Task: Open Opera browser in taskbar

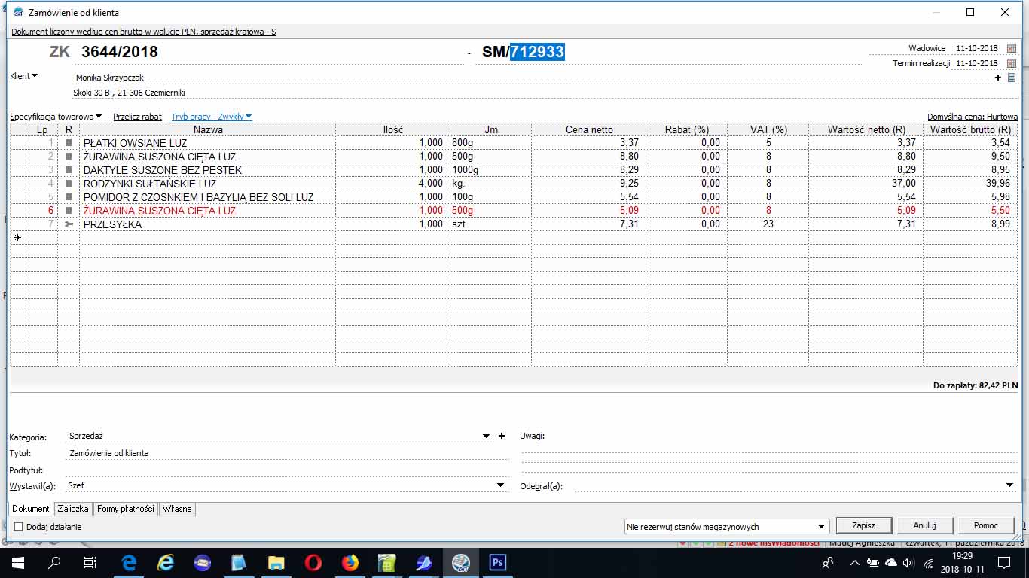Action: tap(313, 562)
